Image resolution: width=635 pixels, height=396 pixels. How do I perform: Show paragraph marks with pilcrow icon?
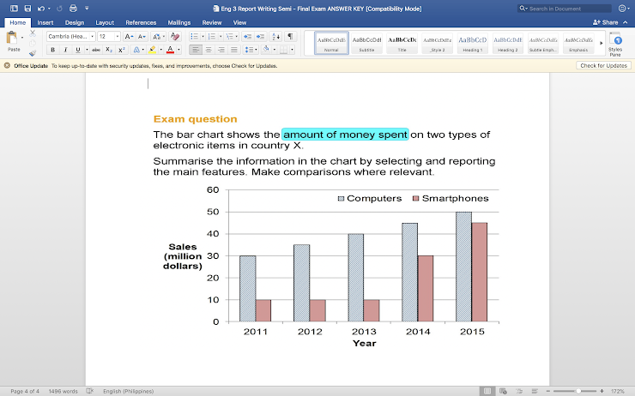click(x=290, y=36)
